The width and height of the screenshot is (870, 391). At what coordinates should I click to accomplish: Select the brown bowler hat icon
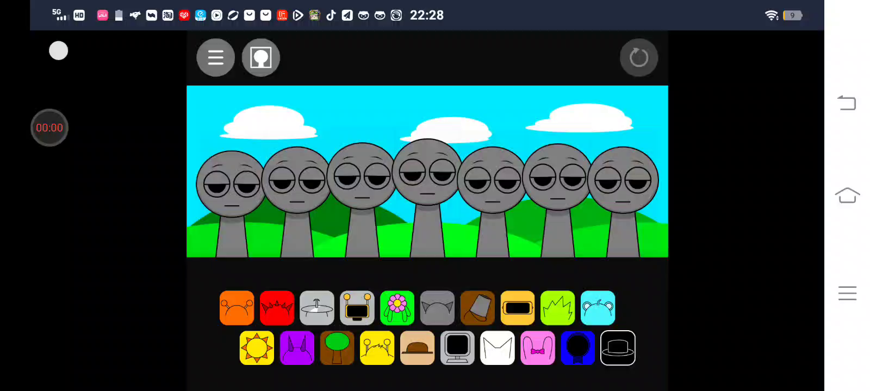417,348
